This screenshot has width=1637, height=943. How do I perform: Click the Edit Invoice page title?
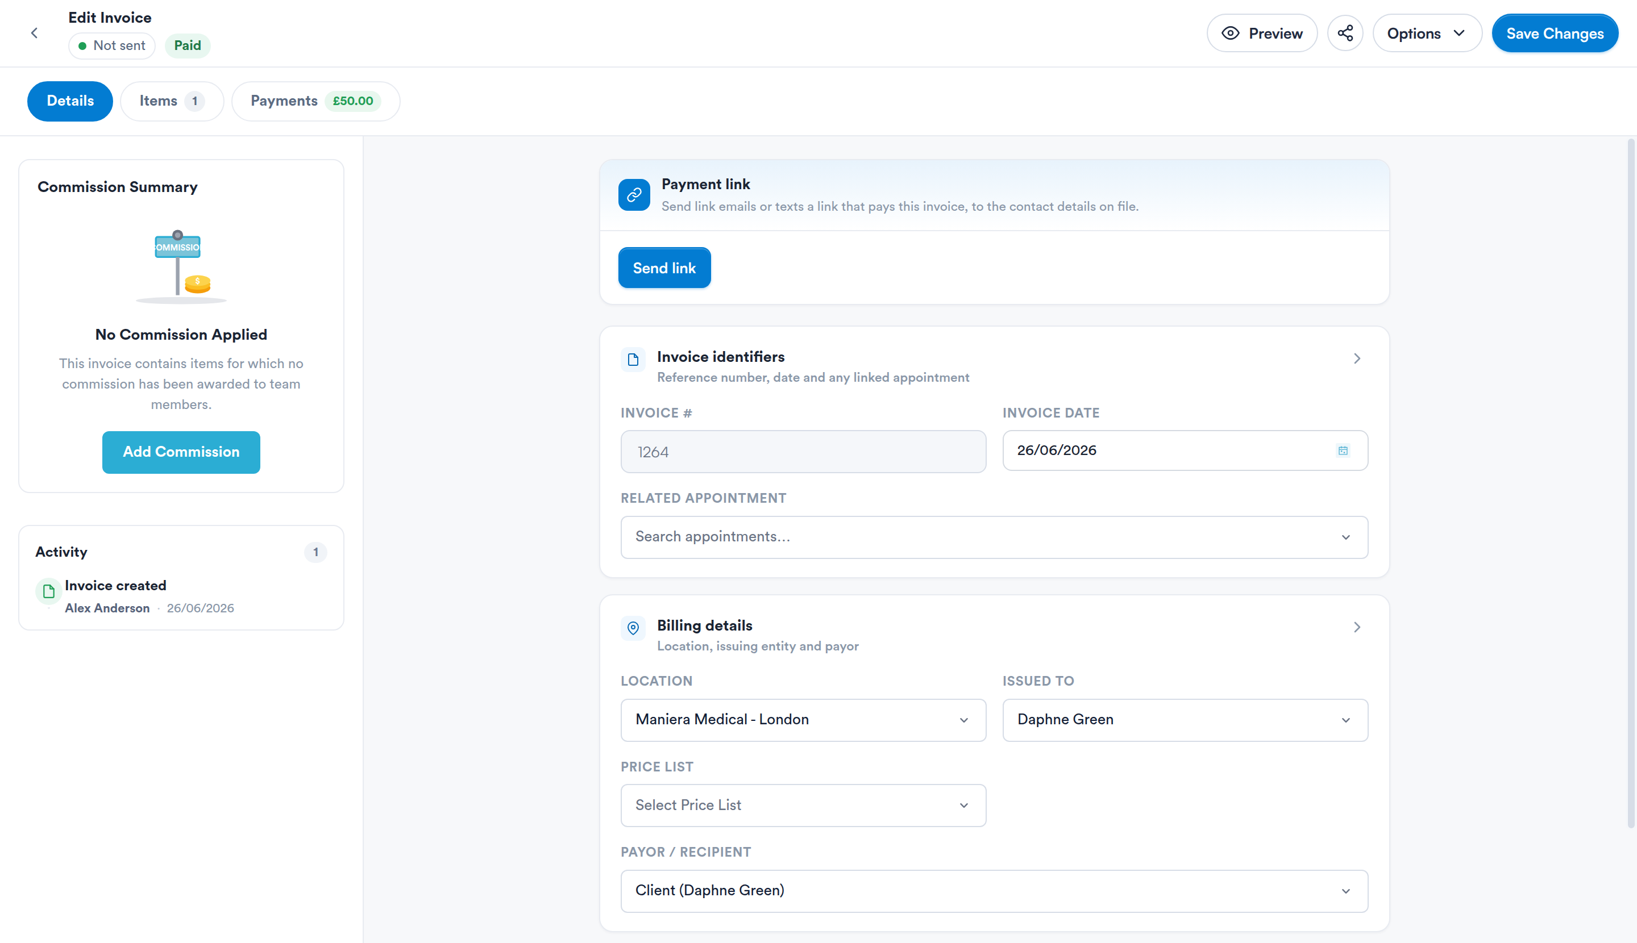pos(110,18)
